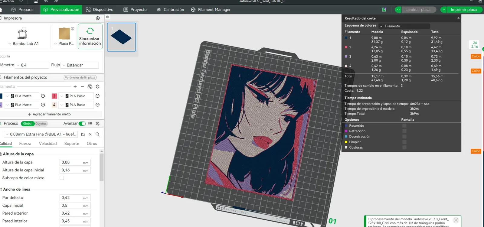
Task: Switch to the Velocidad settings tab
Action: point(48,144)
